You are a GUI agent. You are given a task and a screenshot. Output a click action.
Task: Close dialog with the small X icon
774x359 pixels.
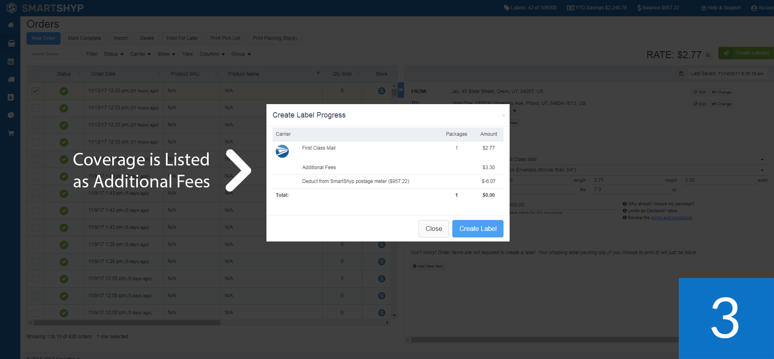[504, 115]
